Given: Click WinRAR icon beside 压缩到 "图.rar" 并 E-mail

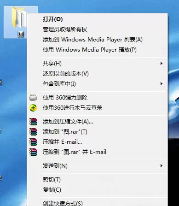Looking at the screenshot, I should click(x=33, y=152).
